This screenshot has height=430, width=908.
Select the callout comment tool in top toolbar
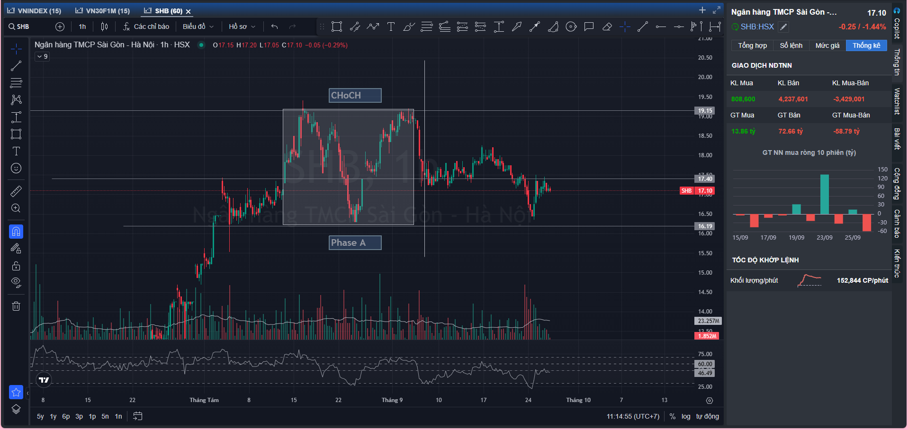point(589,27)
